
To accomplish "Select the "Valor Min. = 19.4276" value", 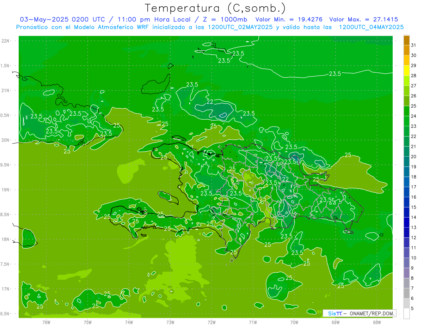I will tap(289, 19).
